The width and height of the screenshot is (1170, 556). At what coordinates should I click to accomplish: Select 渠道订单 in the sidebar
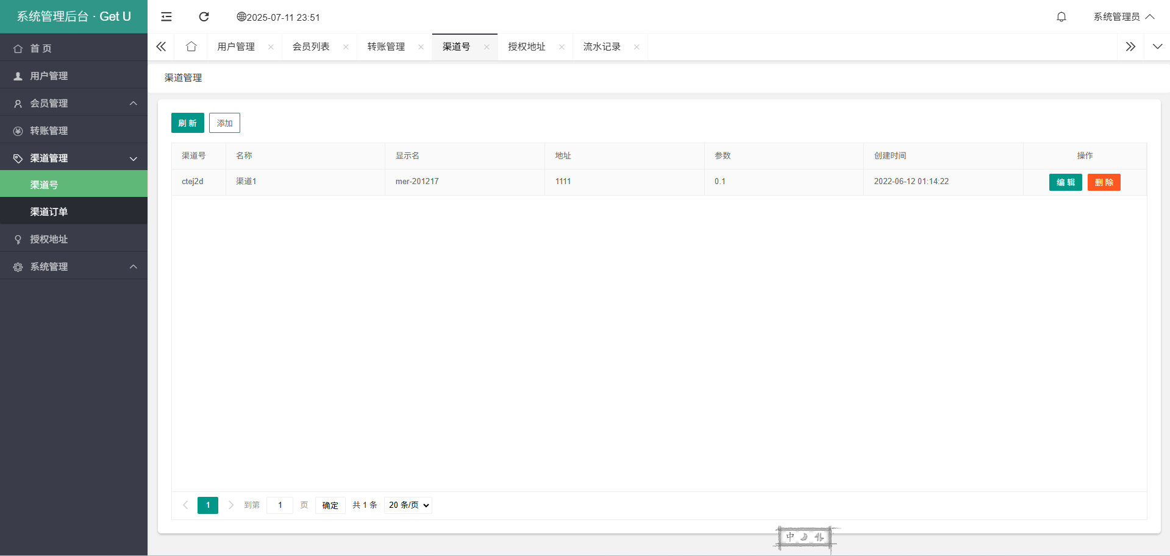point(49,212)
